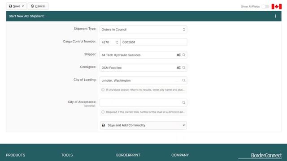Click the info icon under City of Loading
287x161 pixels.
pos(103,89)
